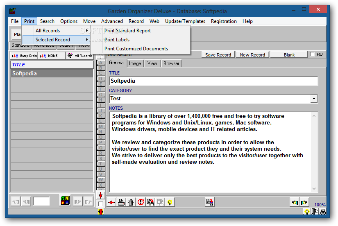Open the File menu
Image resolution: width=338 pixels, height=226 pixels.
point(15,21)
